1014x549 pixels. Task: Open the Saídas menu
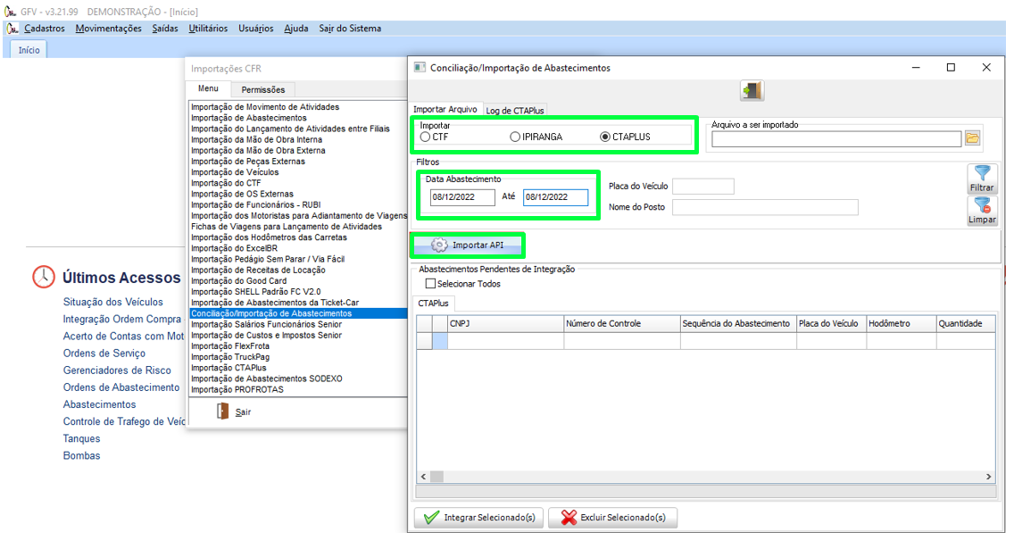[x=165, y=29]
